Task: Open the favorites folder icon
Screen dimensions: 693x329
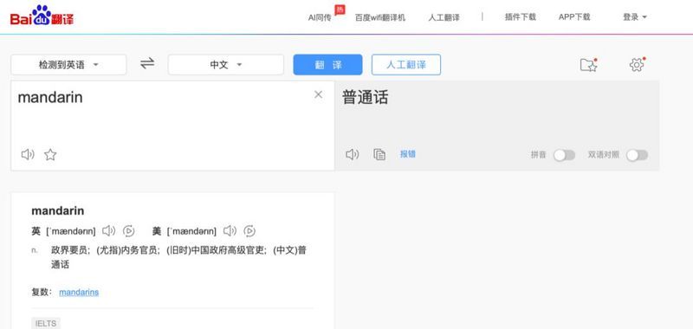Action: (588, 65)
